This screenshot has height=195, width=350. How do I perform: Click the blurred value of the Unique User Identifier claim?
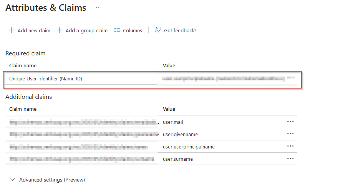pos(223,79)
